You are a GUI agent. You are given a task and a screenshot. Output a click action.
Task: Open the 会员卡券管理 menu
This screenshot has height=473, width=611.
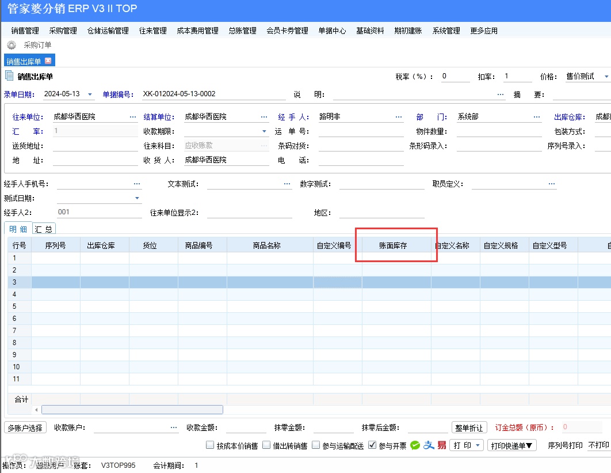pos(287,31)
